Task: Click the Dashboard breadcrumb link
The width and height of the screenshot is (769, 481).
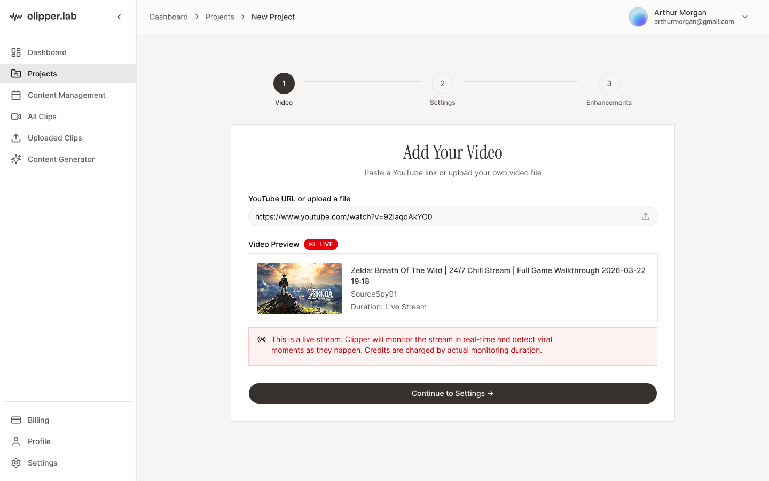Action: (169, 17)
